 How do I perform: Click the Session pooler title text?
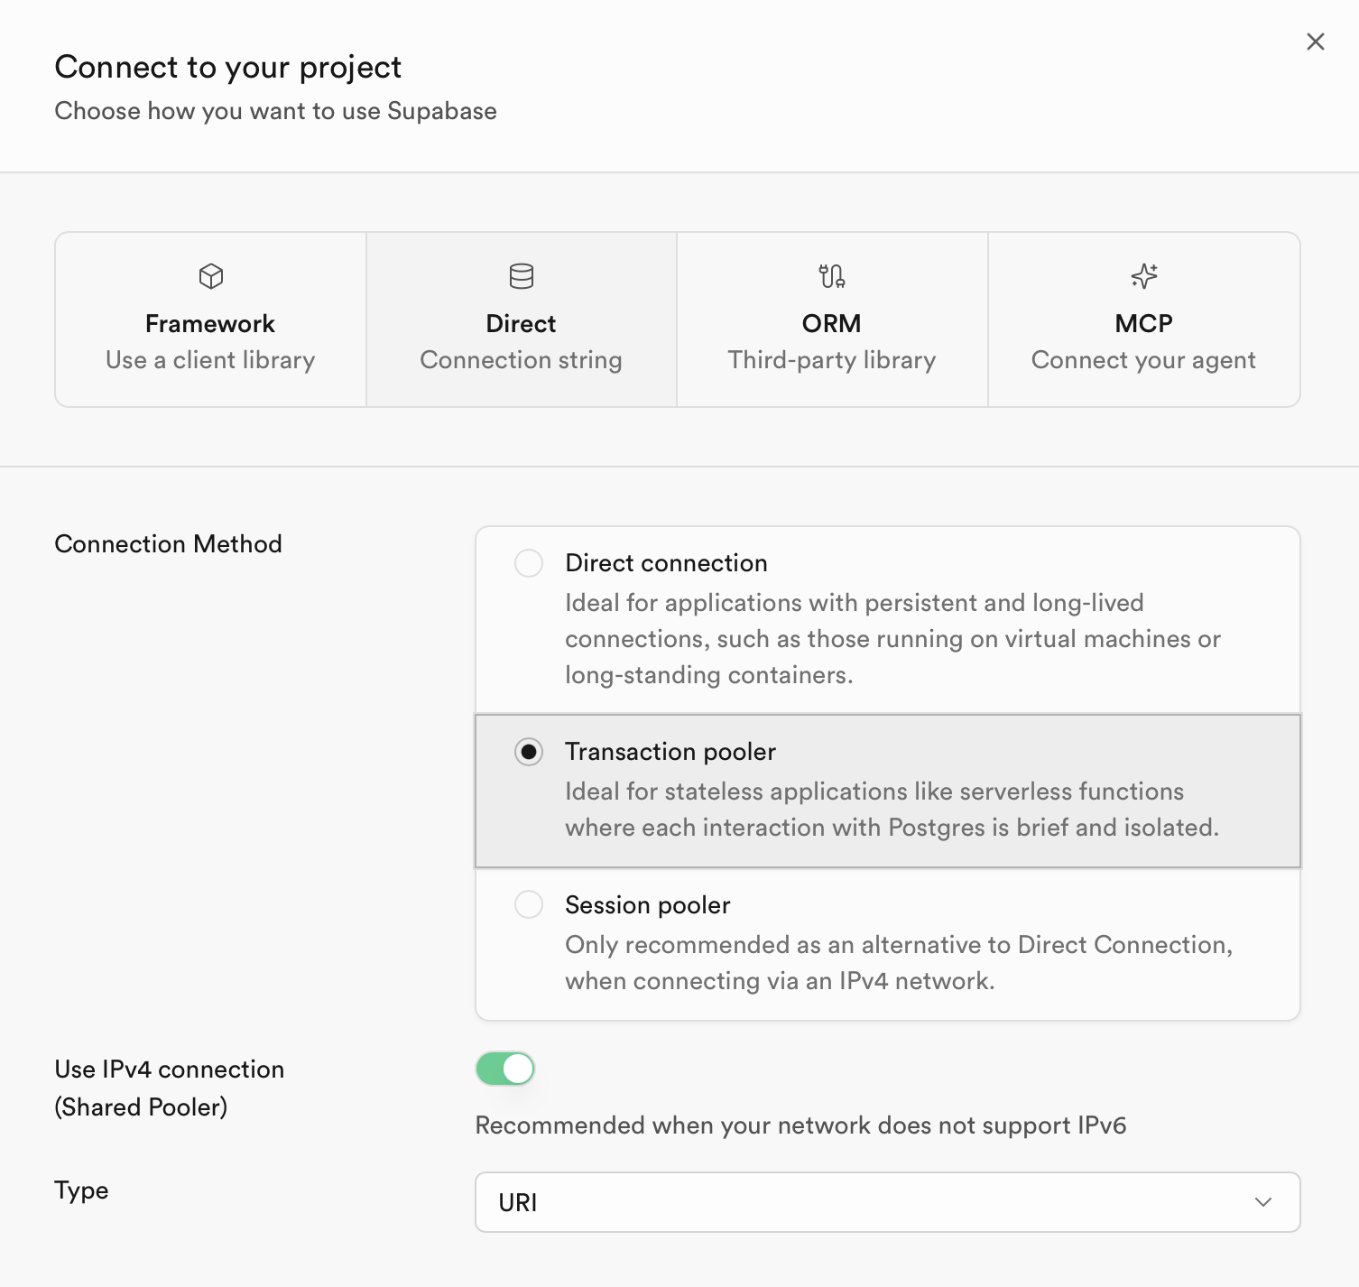coord(647,905)
